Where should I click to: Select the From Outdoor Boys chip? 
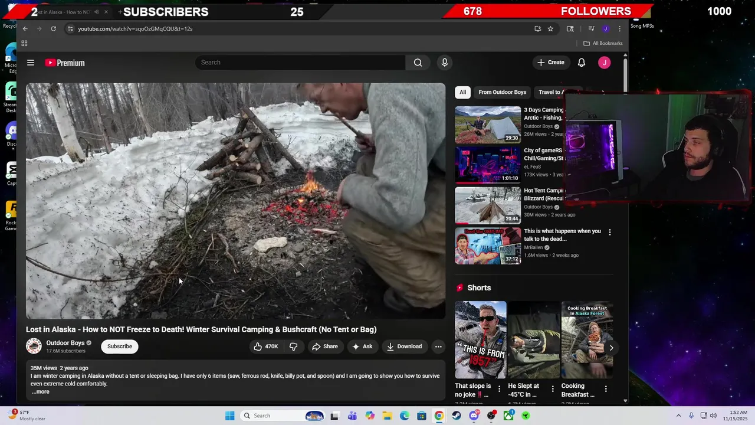(x=503, y=92)
